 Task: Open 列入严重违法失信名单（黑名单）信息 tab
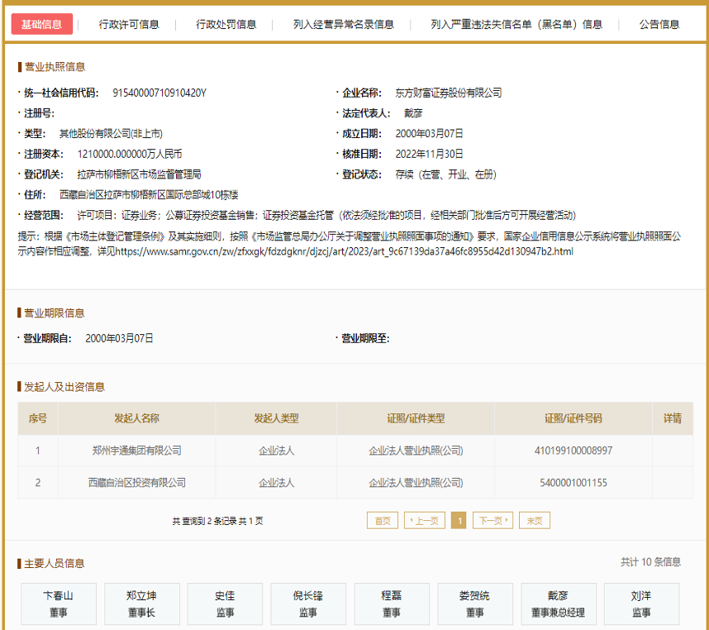(516, 25)
